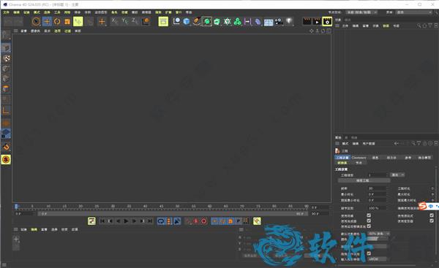Render the active view
439x268 pixels.
[x=307, y=21]
